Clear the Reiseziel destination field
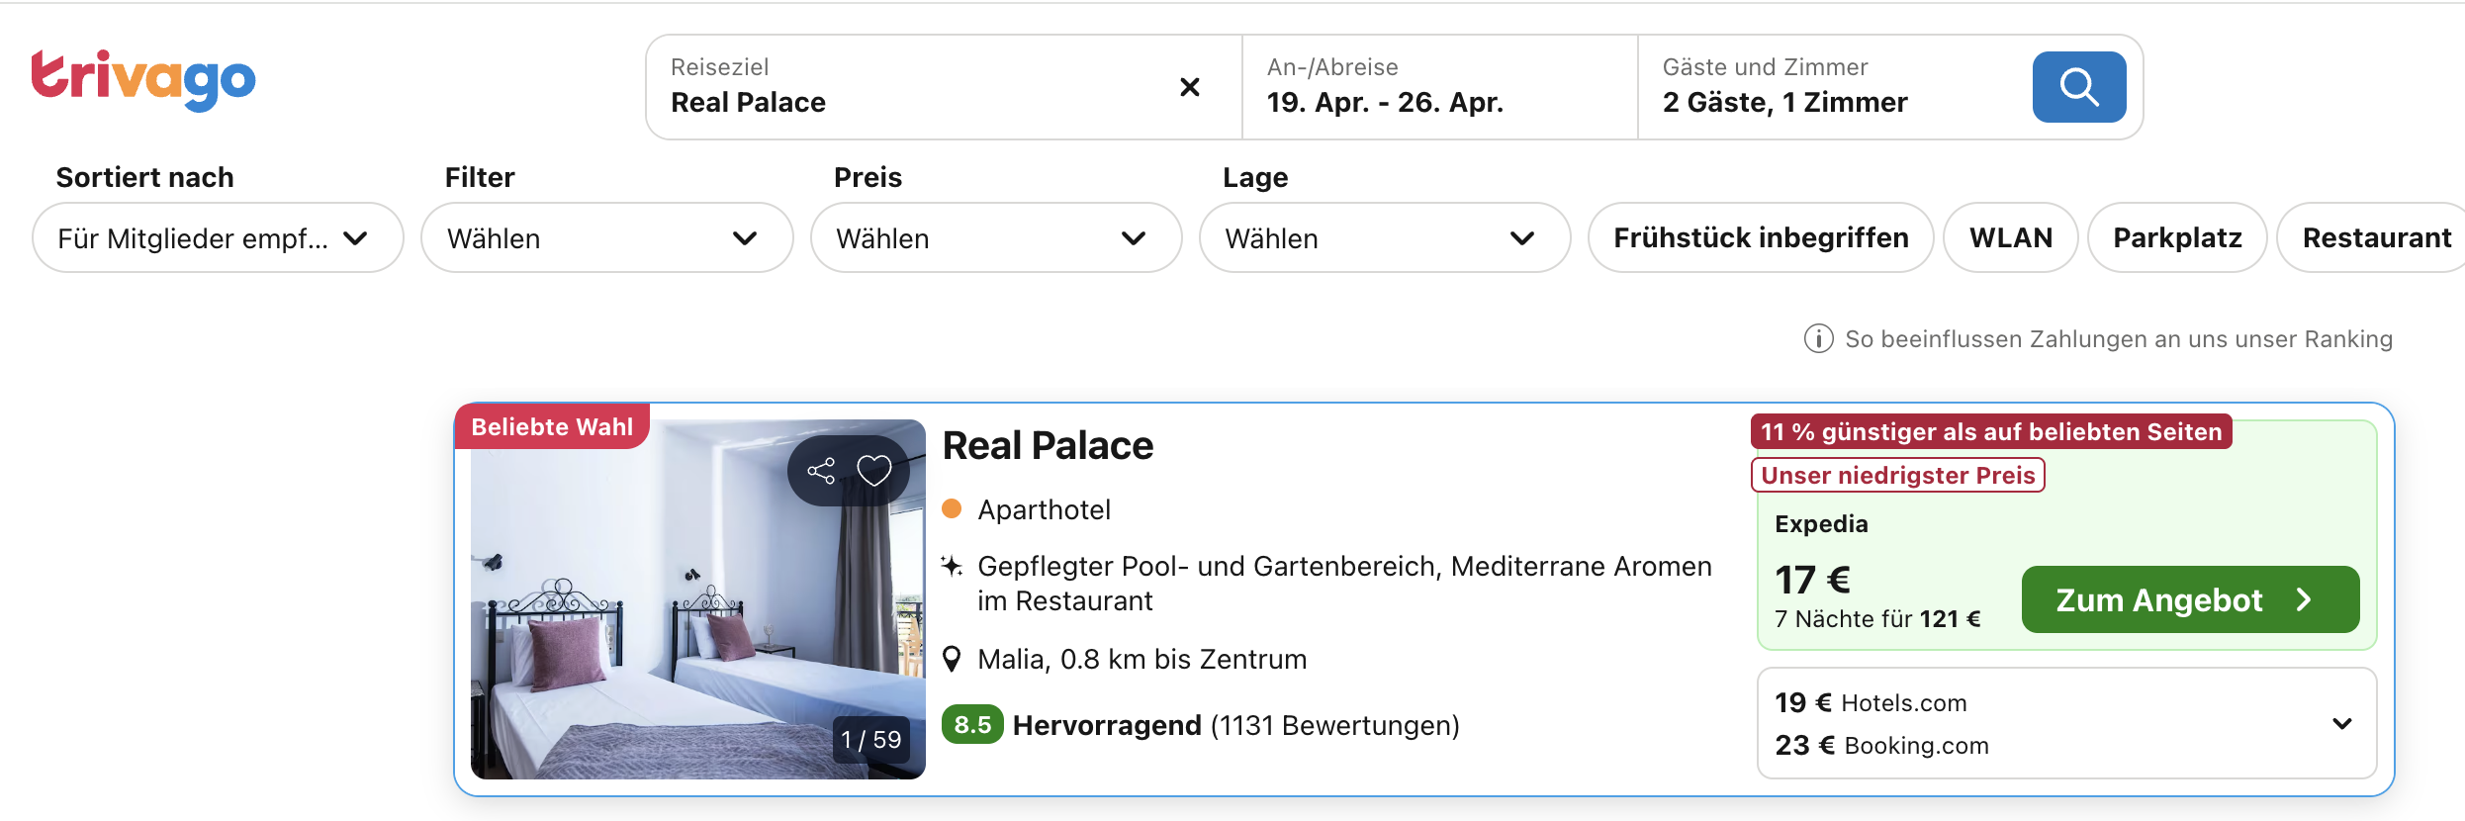 (1190, 87)
